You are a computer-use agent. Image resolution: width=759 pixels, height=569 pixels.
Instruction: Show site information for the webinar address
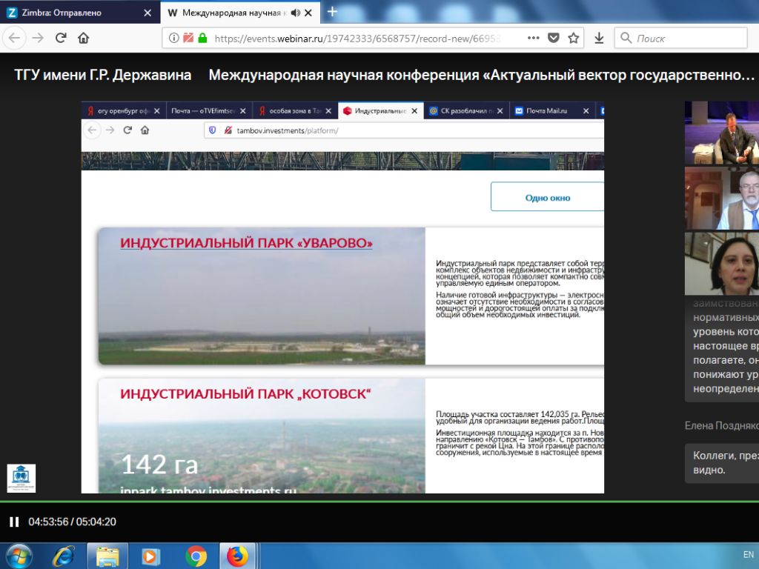coord(173,38)
